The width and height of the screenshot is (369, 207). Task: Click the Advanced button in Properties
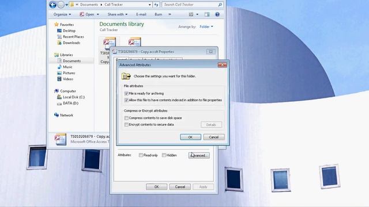[199, 155]
